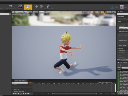Toggle the orange grid snap button

(94, 12)
